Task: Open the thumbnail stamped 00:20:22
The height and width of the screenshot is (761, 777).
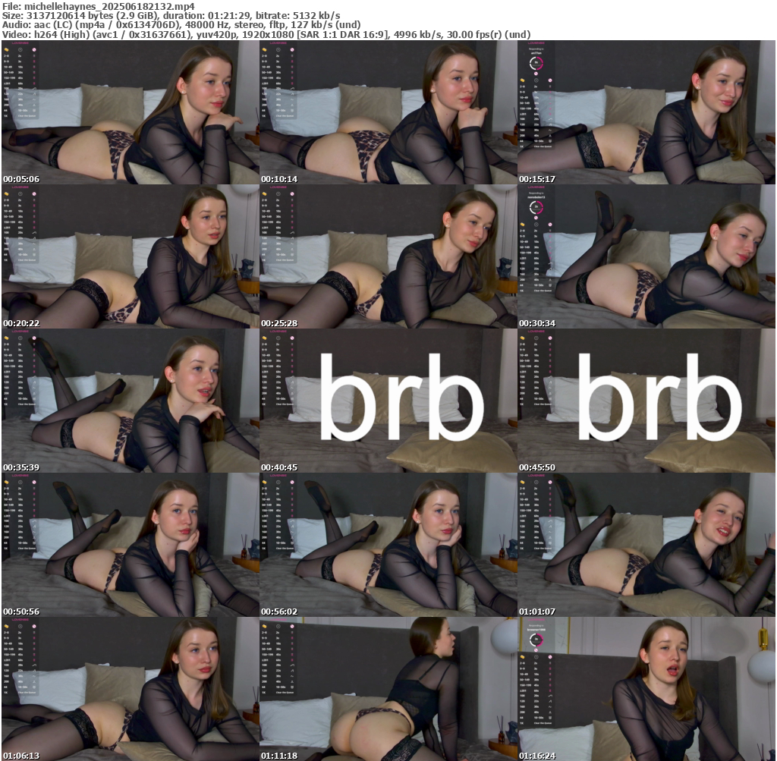Action: click(130, 256)
